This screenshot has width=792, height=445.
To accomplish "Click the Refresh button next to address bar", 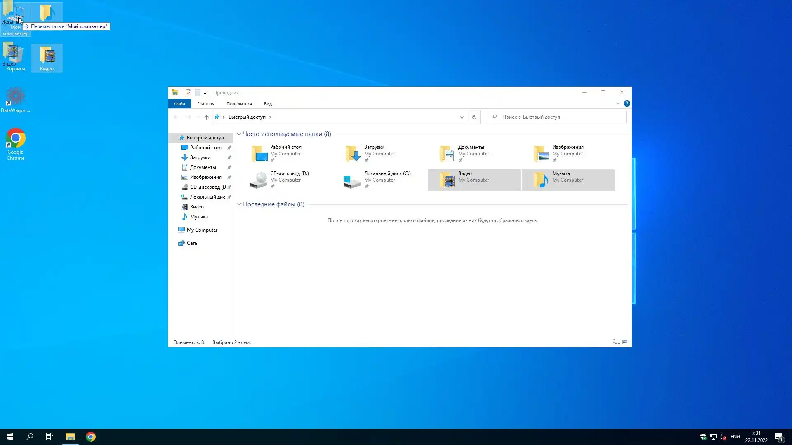I will tap(474, 117).
